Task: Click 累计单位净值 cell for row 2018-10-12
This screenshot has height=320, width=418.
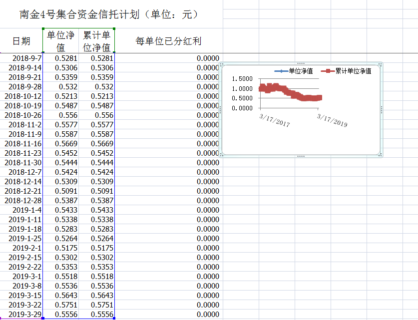Action: pyautogui.click(x=96, y=96)
